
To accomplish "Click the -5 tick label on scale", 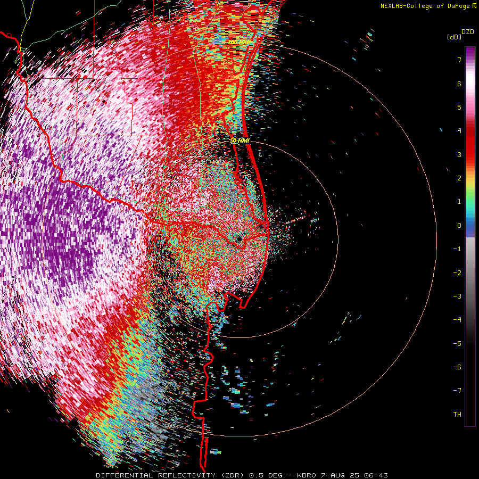I will click(x=457, y=344).
